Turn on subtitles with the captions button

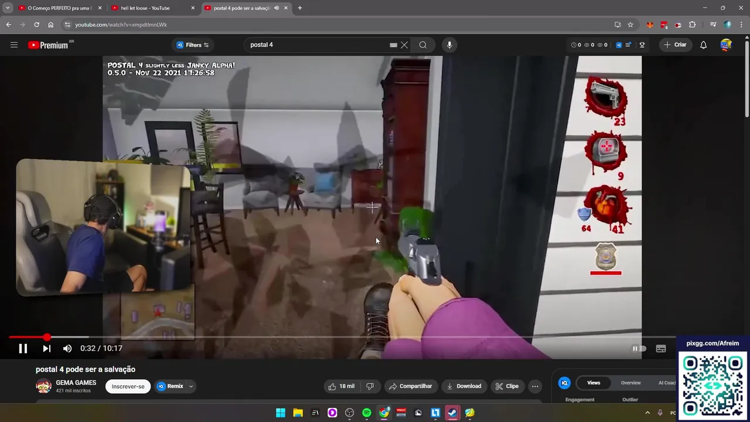click(661, 348)
